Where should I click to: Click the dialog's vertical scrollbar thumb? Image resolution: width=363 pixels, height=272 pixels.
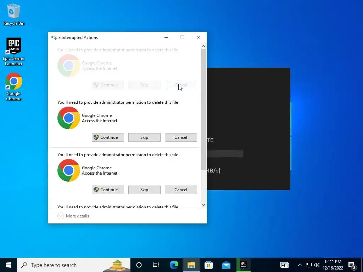coord(203,109)
